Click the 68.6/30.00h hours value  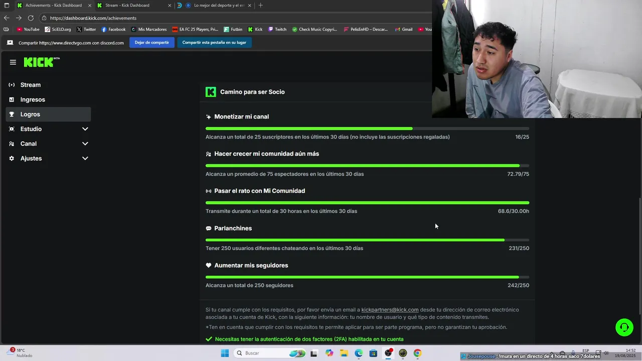(514, 211)
